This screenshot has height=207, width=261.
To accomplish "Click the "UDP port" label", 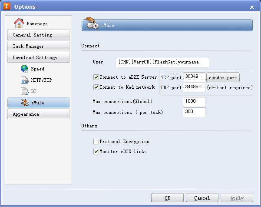I will pyautogui.click(x=171, y=87).
